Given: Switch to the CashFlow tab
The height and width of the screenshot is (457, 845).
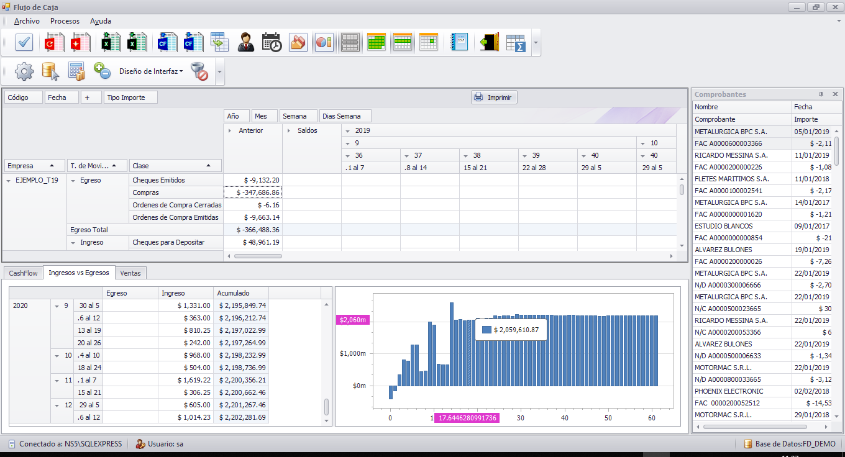Looking at the screenshot, I should click(x=23, y=273).
